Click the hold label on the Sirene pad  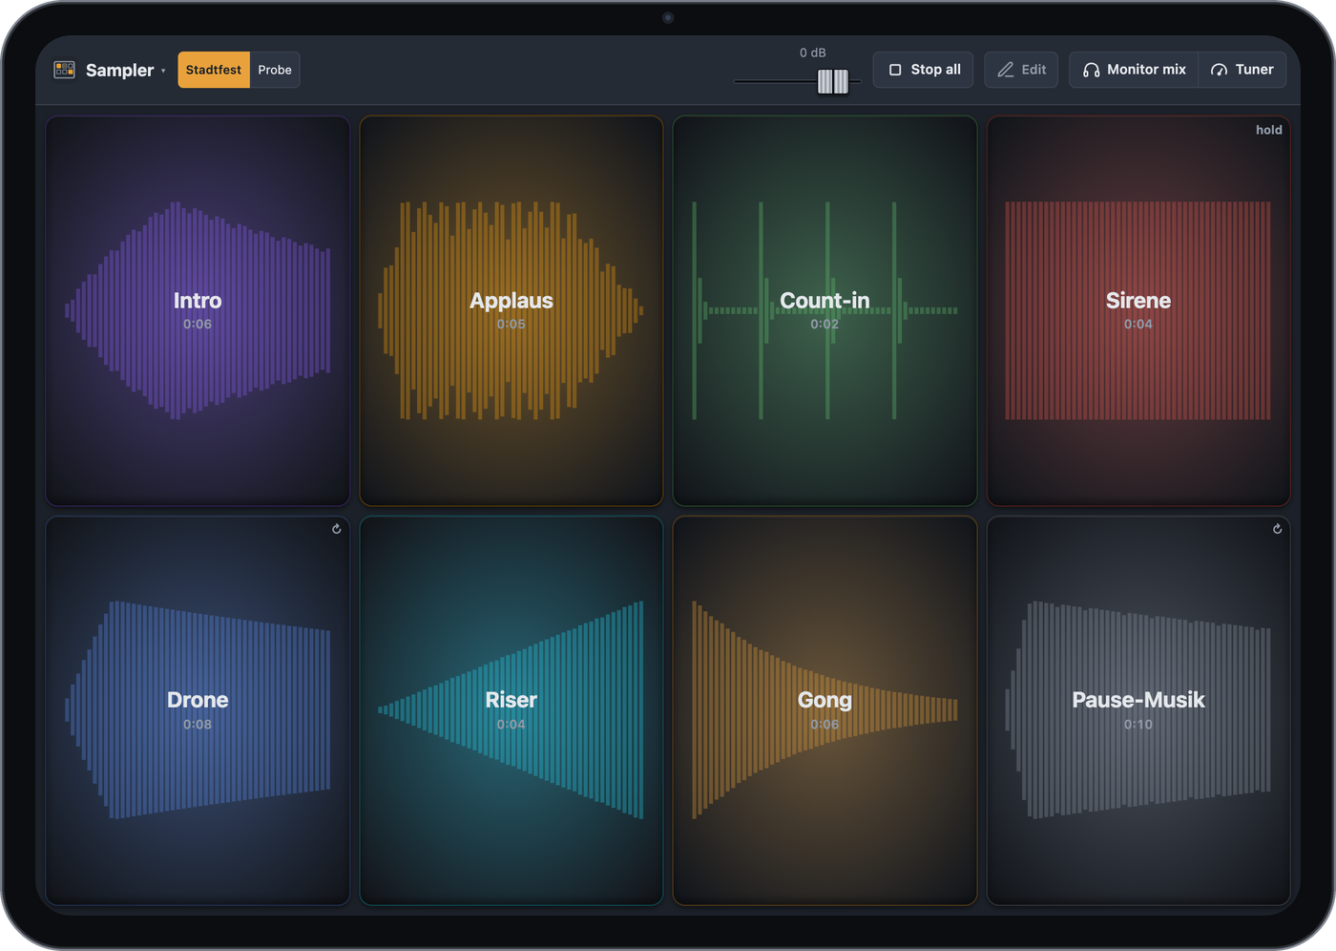coord(1269,130)
